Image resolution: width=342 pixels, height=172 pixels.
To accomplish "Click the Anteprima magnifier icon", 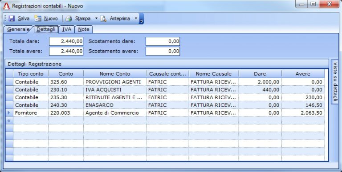I will click(103, 19).
